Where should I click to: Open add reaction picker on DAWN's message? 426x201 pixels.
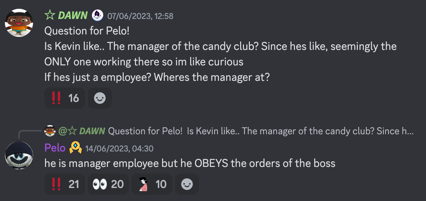coord(100,98)
